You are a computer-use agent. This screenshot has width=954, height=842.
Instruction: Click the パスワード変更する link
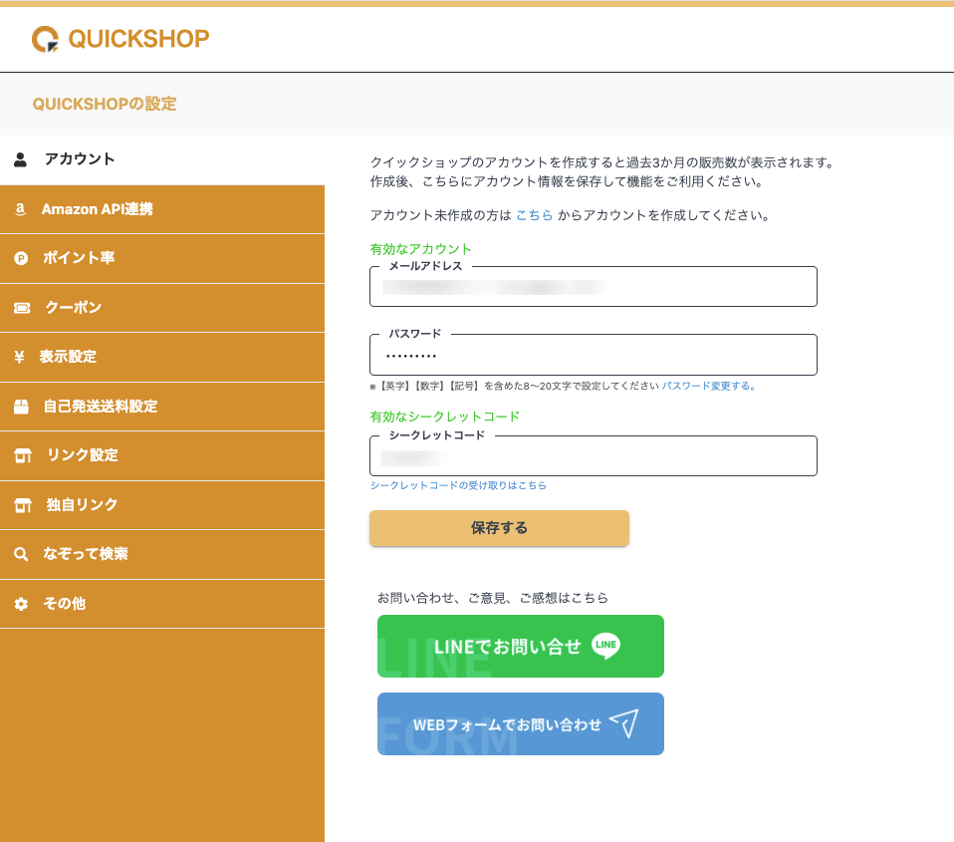709,386
